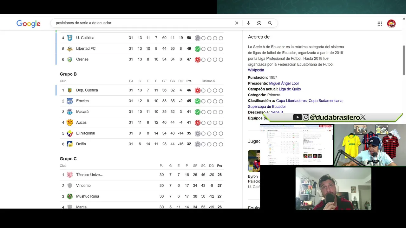Select the Manta team name
The height and width of the screenshot is (228, 406).
pos(81,207)
